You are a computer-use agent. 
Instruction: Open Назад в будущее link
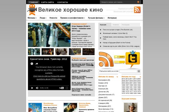116,43
